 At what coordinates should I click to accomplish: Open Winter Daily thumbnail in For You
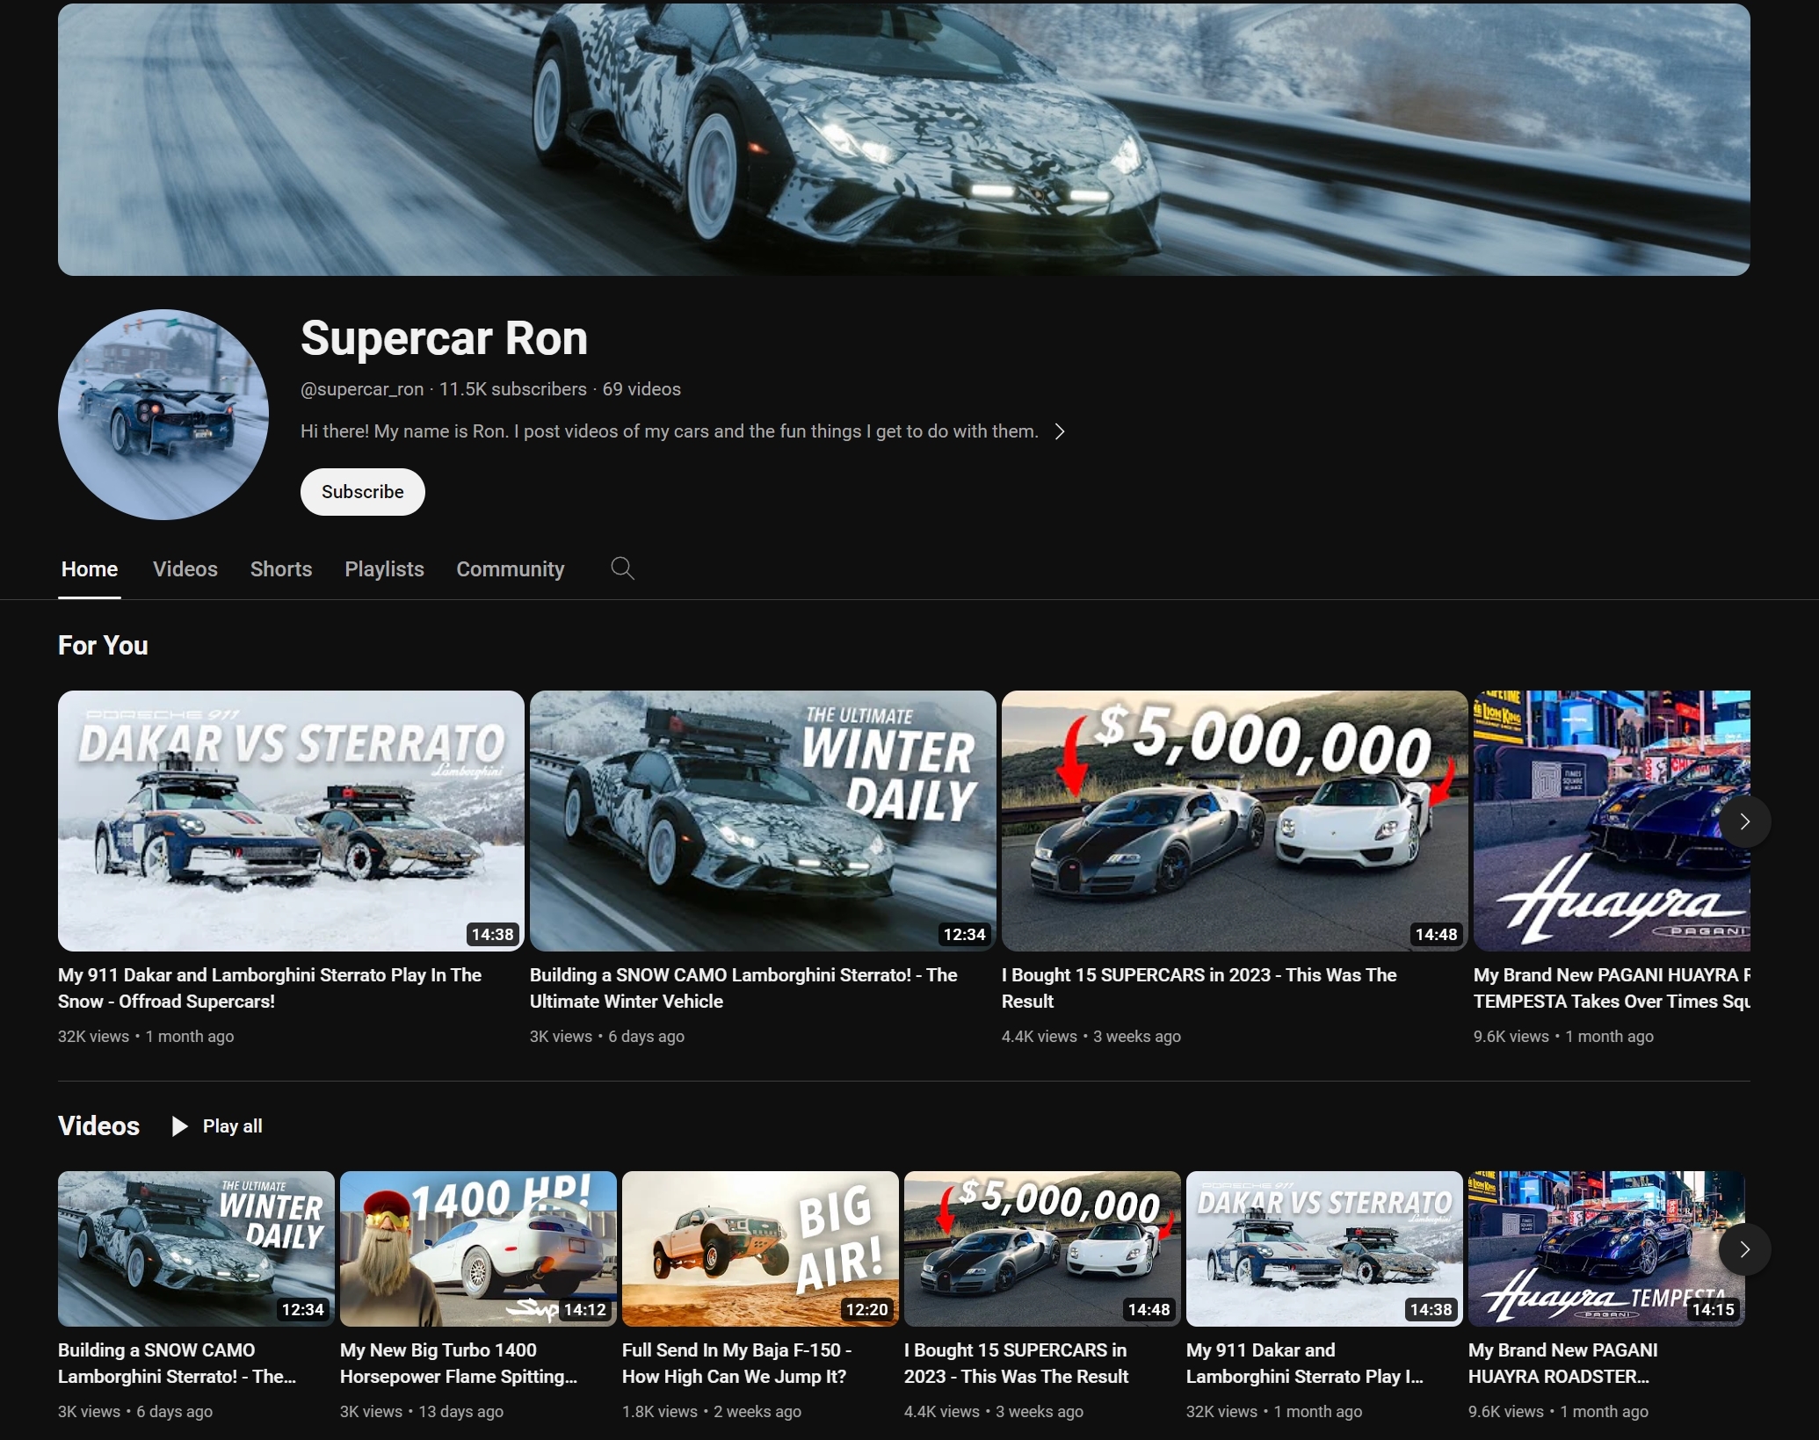763,821
